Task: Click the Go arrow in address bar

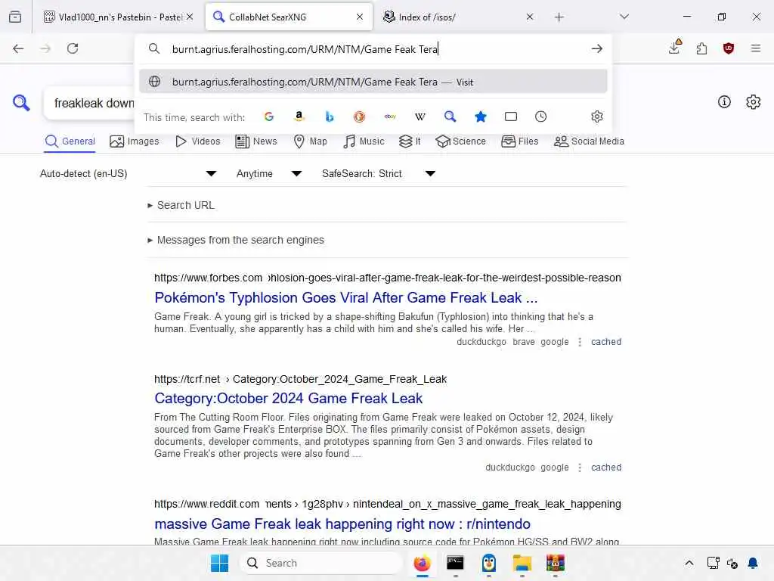Action: click(x=597, y=48)
